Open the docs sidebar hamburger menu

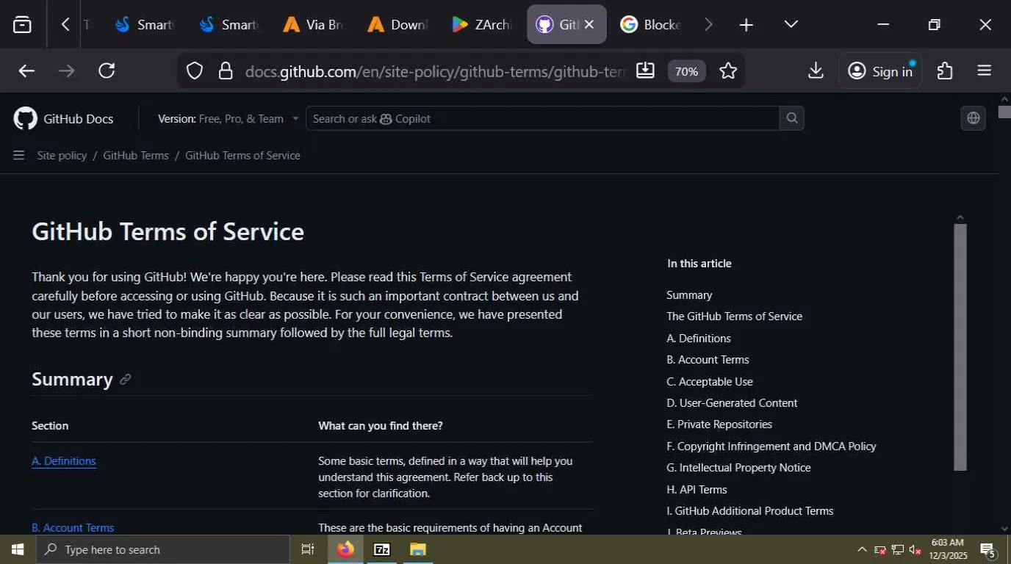19,155
